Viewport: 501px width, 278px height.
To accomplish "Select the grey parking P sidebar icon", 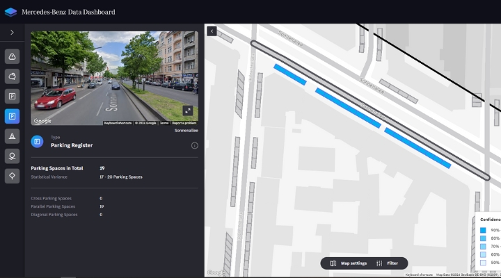I will pyautogui.click(x=12, y=97).
